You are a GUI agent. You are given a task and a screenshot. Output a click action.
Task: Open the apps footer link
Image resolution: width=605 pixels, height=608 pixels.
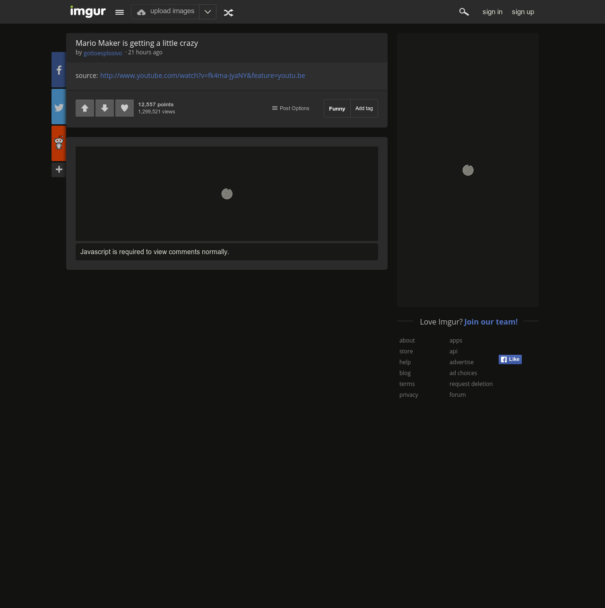(456, 341)
